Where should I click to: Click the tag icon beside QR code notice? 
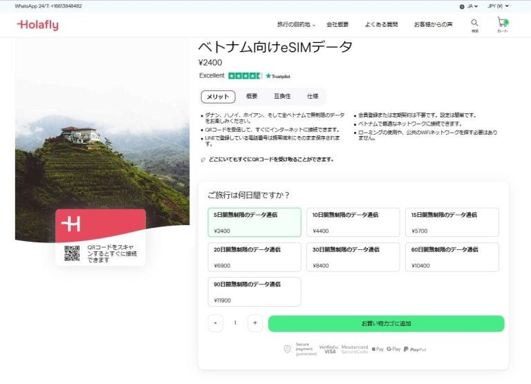point(203,160)
